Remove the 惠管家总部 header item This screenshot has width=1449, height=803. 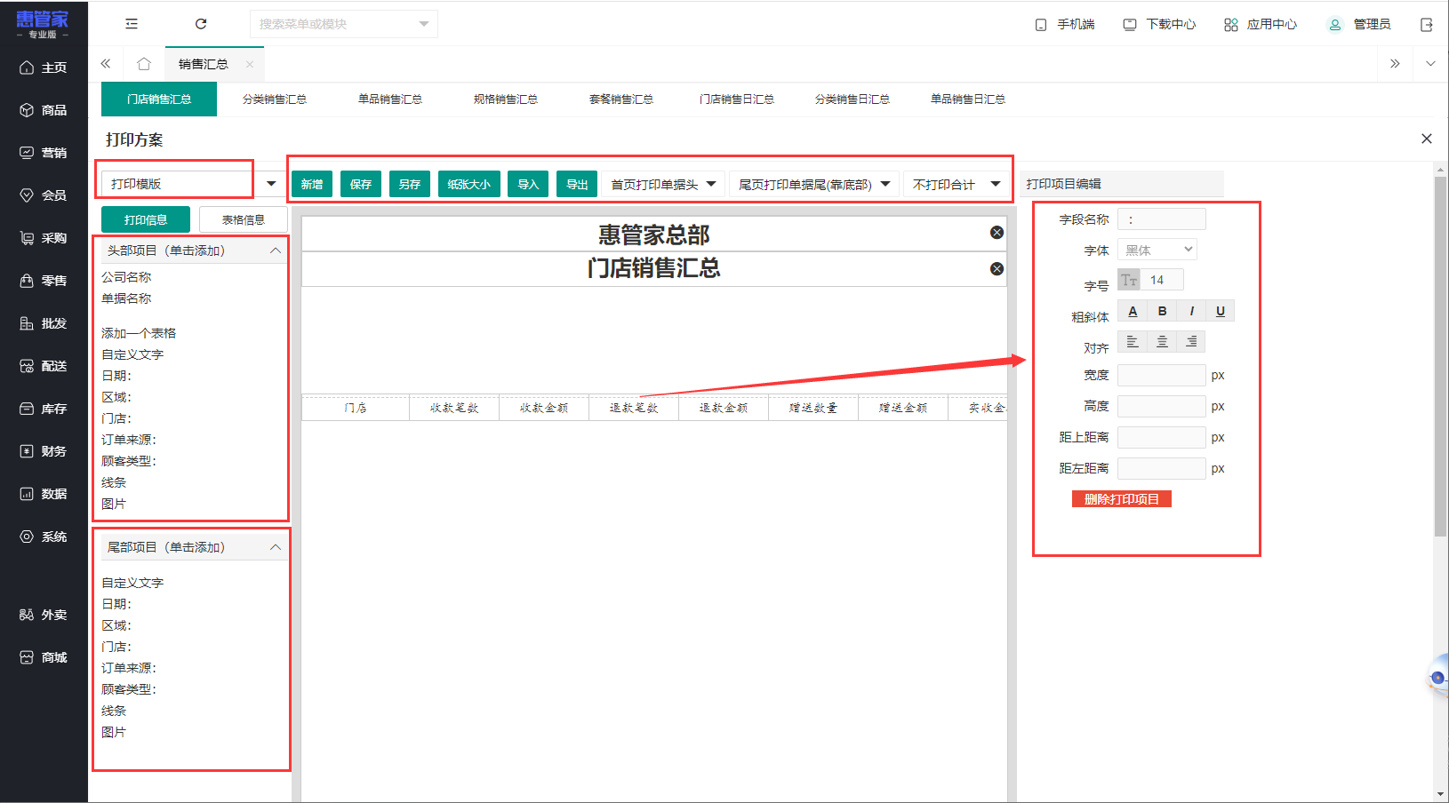click(x=997, y=233)
